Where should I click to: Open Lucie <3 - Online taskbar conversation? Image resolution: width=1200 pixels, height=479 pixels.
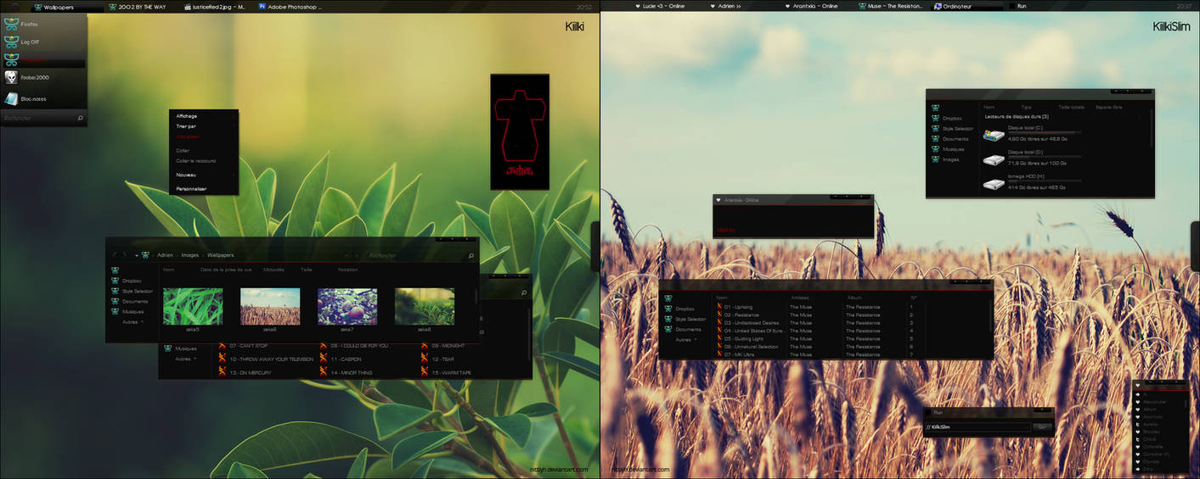(x=660, y=6)
